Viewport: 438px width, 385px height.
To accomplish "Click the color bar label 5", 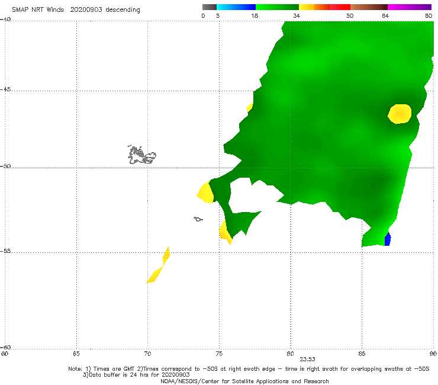I will (218, 15).
